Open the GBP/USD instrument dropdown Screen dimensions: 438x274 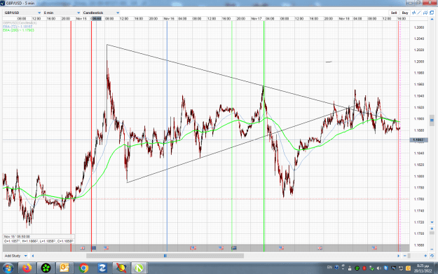click(x=22, y=13)
